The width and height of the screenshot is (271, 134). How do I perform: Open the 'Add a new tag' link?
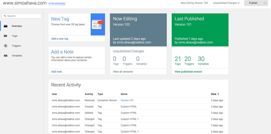point(60,39)
